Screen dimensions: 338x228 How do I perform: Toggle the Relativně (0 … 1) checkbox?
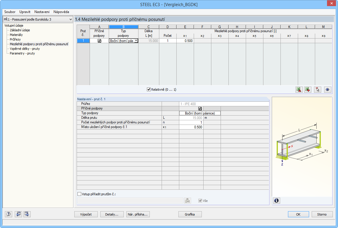pyautogui.click(x=149, y=90)
